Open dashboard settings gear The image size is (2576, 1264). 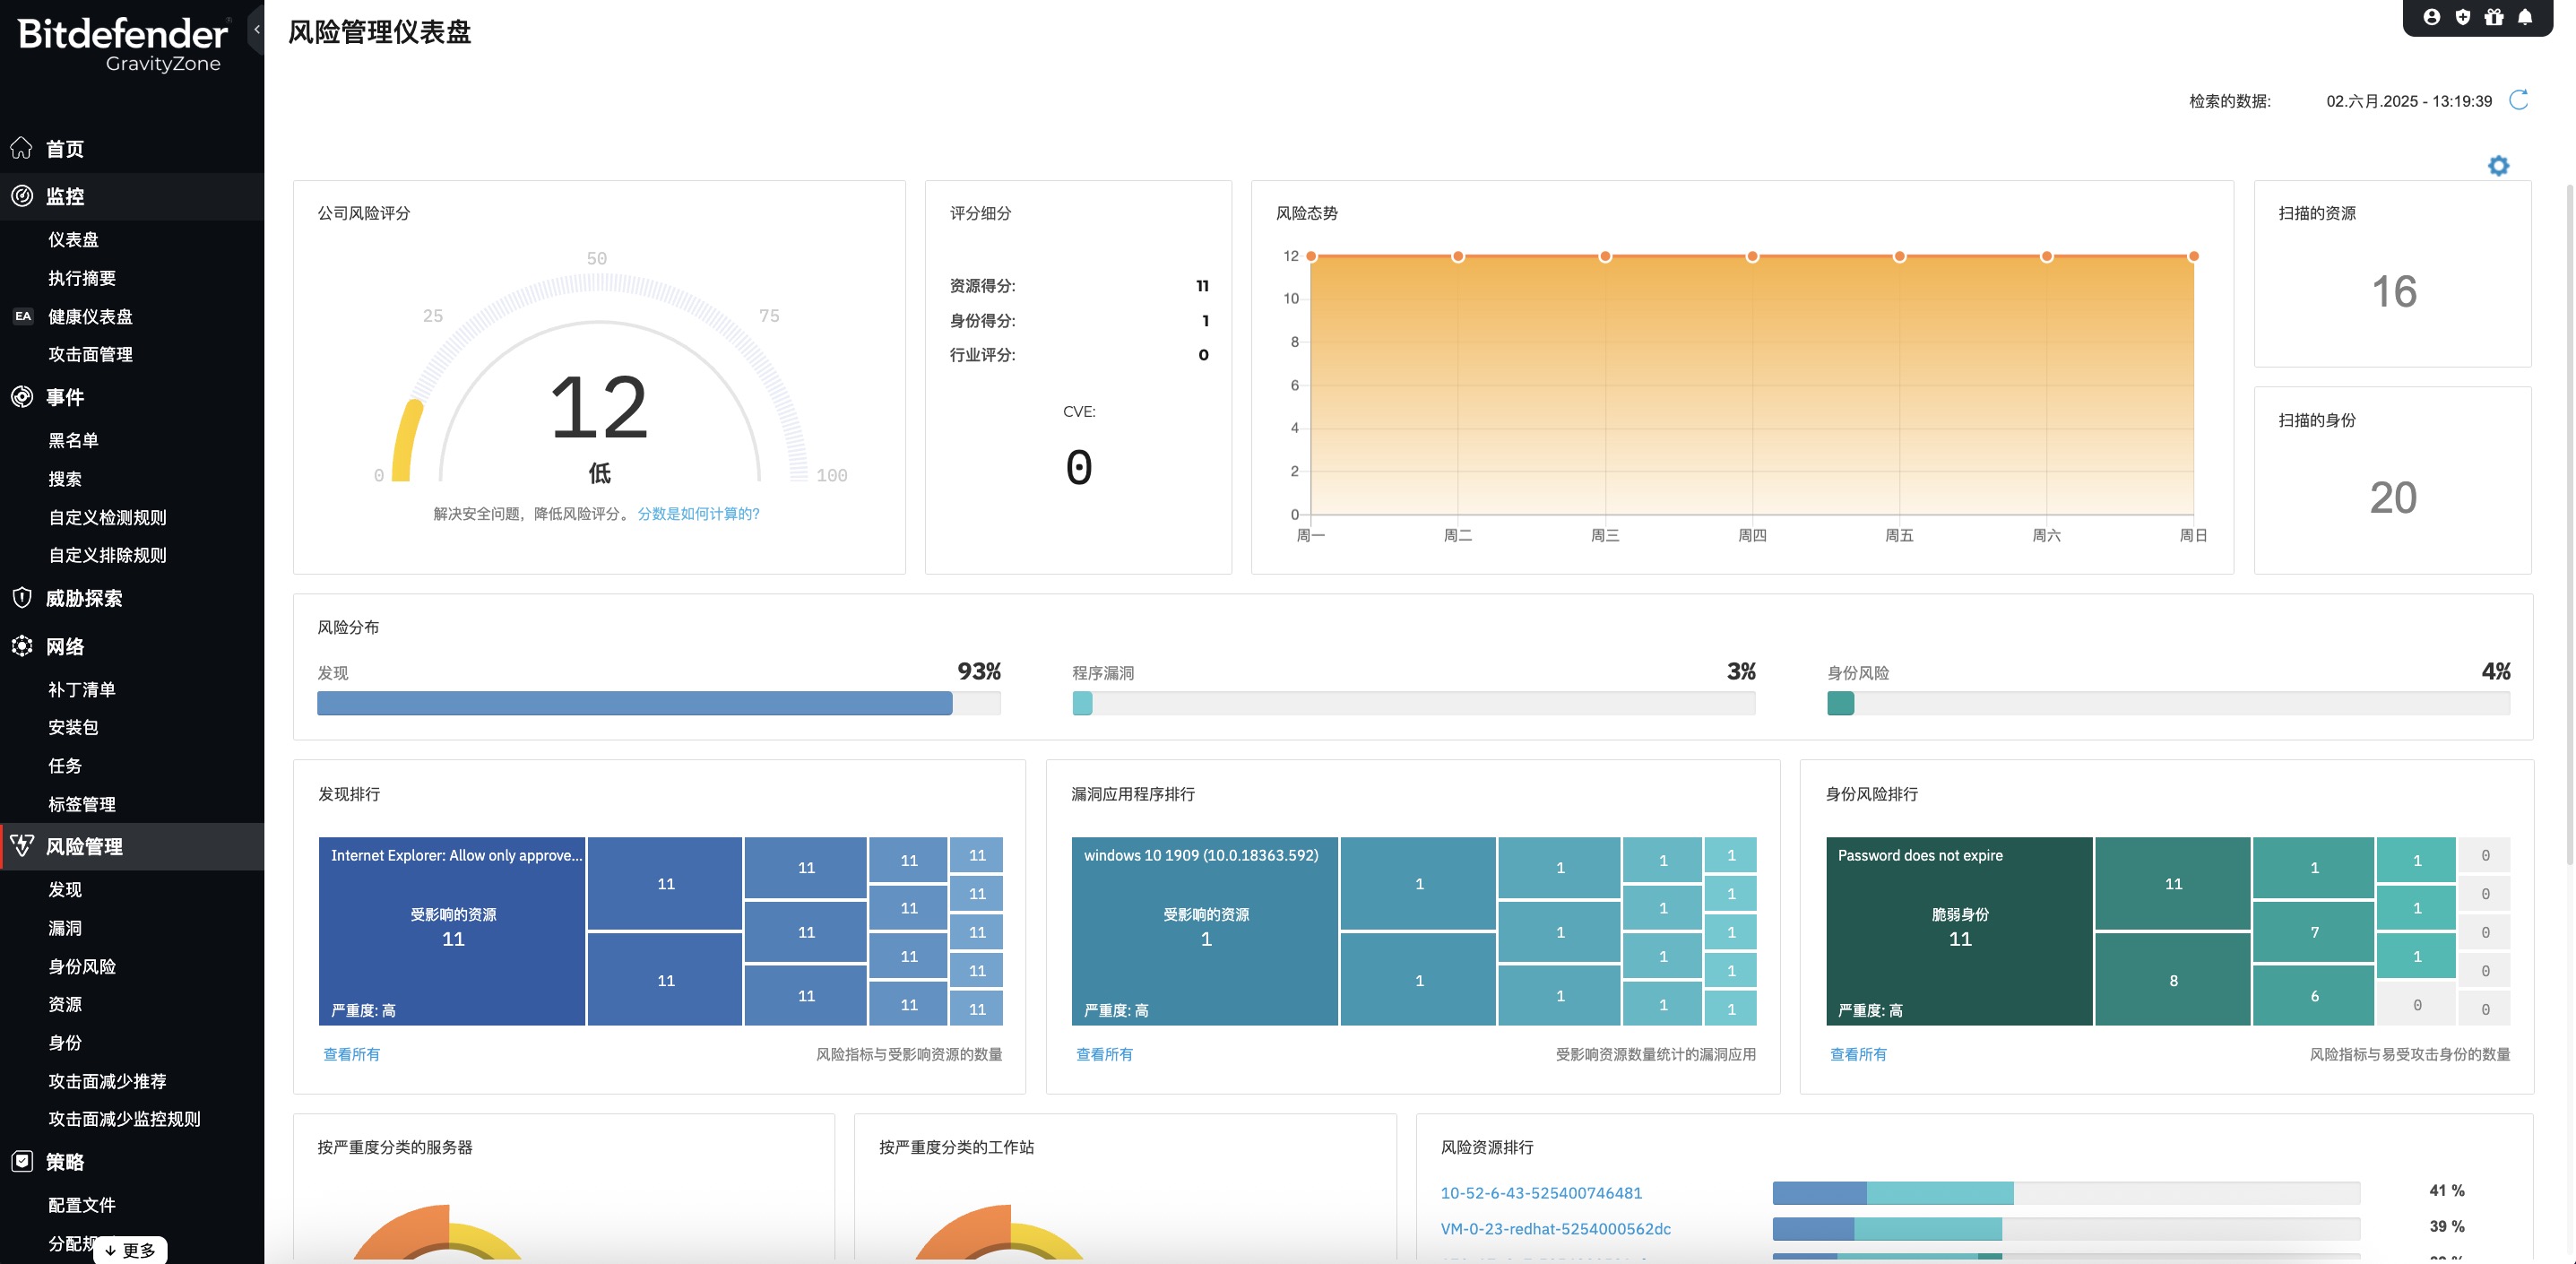coord(2498,166)
